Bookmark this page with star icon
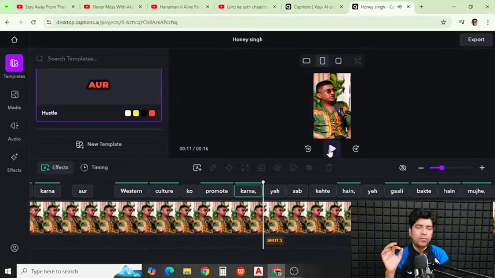Screen dimensions: 495x278 443,23
